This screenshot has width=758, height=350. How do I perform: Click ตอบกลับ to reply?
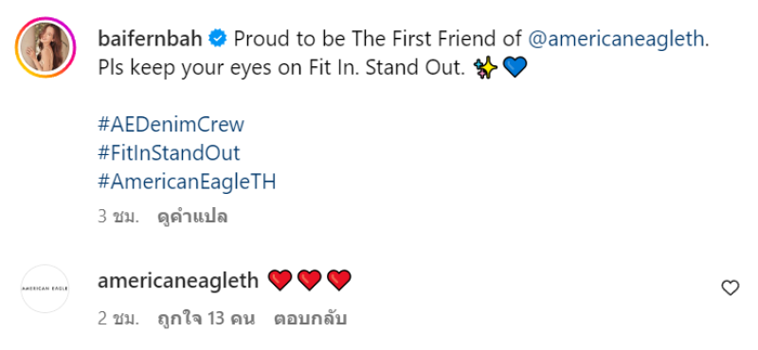pos(311,319)
